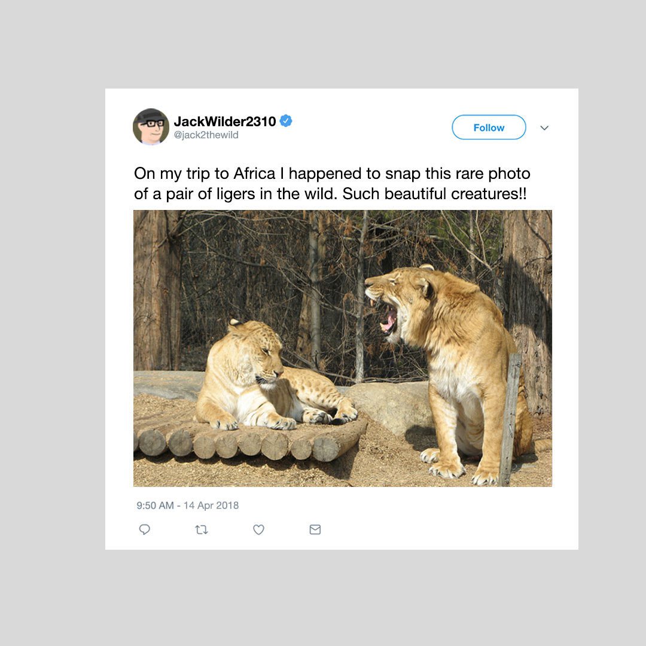This screenshot has width=646, height=646.
Task: Open JackWilder2310's profile avatar
Action: [x=151, y=126]
